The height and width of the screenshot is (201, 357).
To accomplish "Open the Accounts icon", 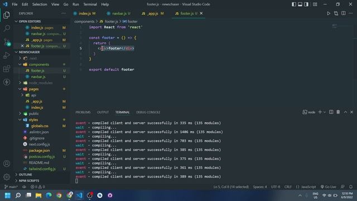I will click(x=7, y=164).
